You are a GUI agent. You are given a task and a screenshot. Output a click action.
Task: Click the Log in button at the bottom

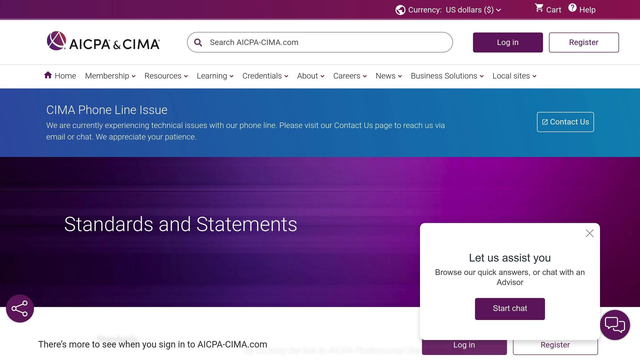coord(464,345)
